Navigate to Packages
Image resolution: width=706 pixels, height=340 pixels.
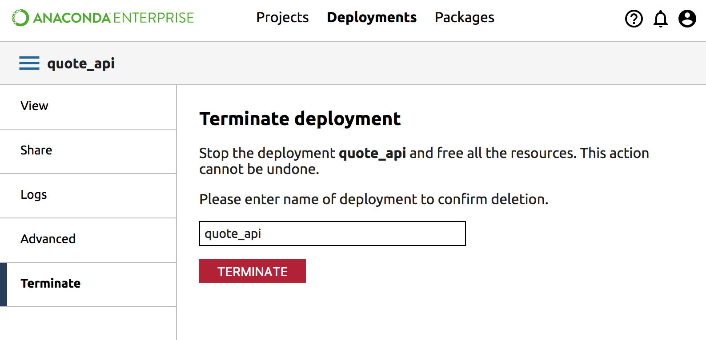pos(464,17)
